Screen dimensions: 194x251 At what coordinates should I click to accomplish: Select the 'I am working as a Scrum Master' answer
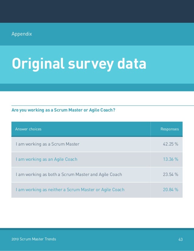47,144
